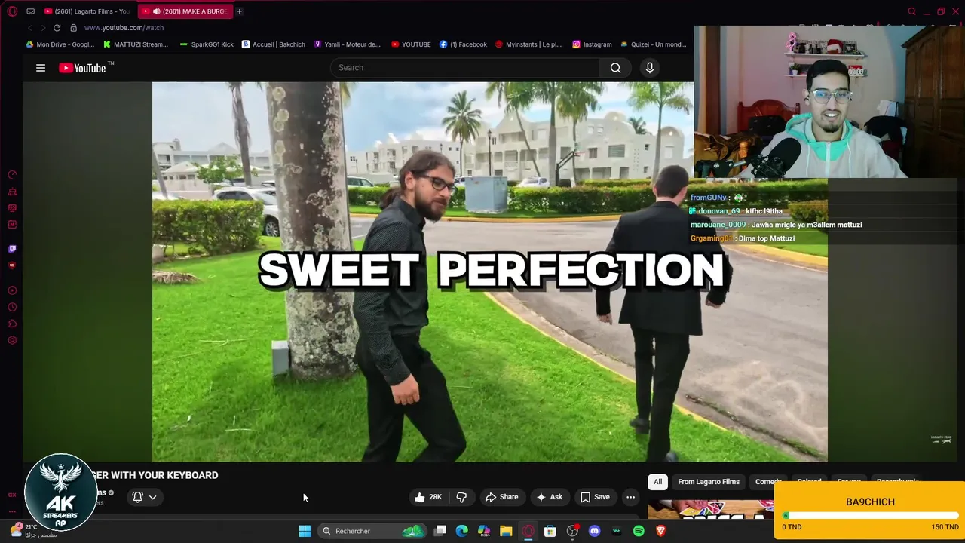Open the Accueil | Bakchich bookmark
The height and width of the screenshot is (543, 965).
274,44
